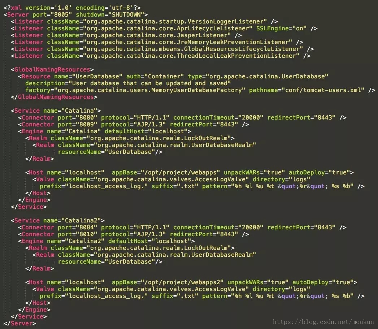Viewport: 378px width, 329px height.
Task: Click the appBase="/opt/project/webapps" attribute
Action: pos(166,173)
